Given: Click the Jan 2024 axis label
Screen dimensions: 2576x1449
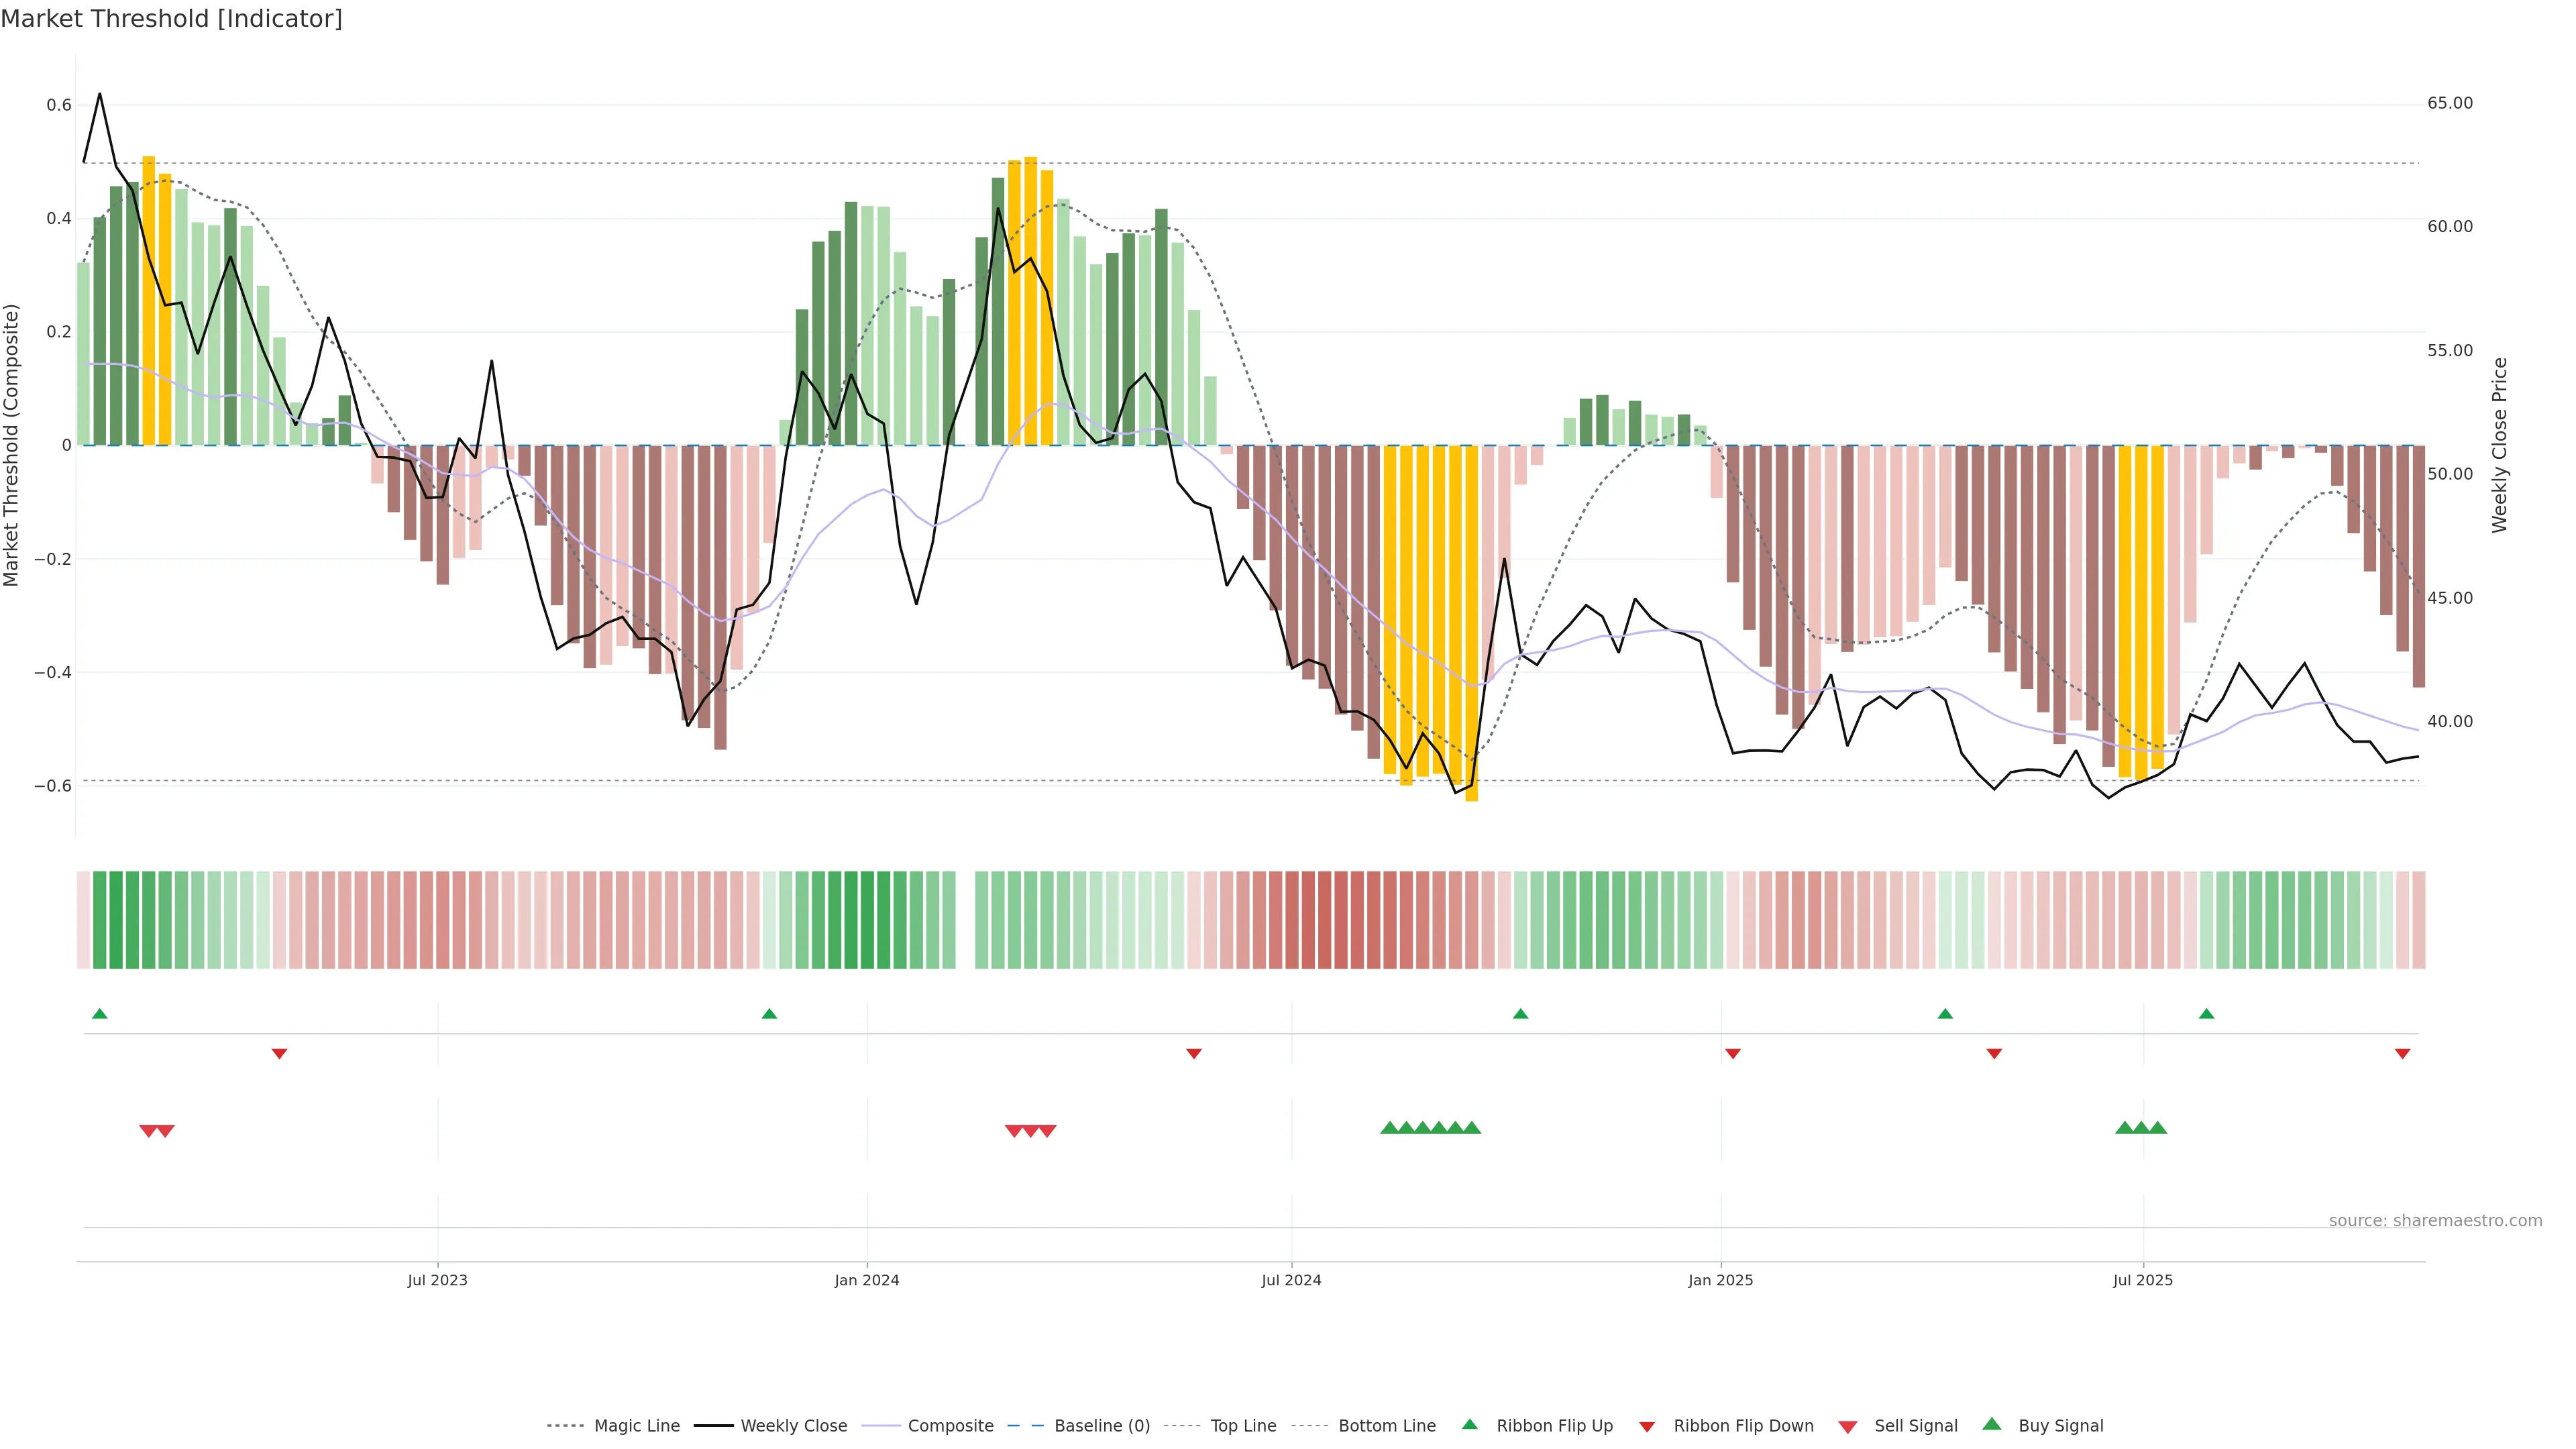Looking at the screenshot, I should (867, 1280).
